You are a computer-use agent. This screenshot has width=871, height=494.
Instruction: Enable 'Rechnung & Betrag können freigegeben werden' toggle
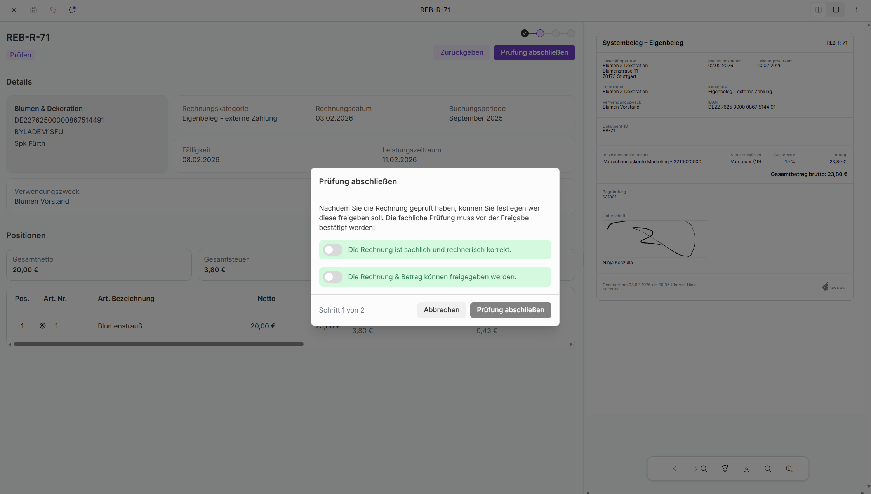click(x=333, y=277)
